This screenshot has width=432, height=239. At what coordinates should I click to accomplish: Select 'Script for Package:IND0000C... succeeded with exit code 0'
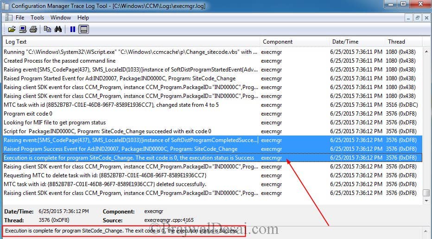point(212,131)
